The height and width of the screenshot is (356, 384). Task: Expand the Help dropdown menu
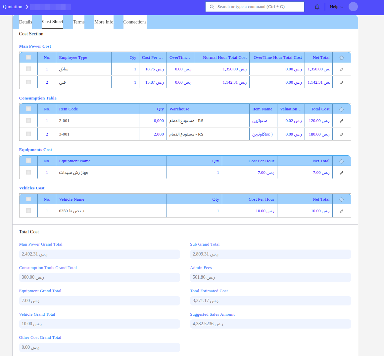point(336,7)
